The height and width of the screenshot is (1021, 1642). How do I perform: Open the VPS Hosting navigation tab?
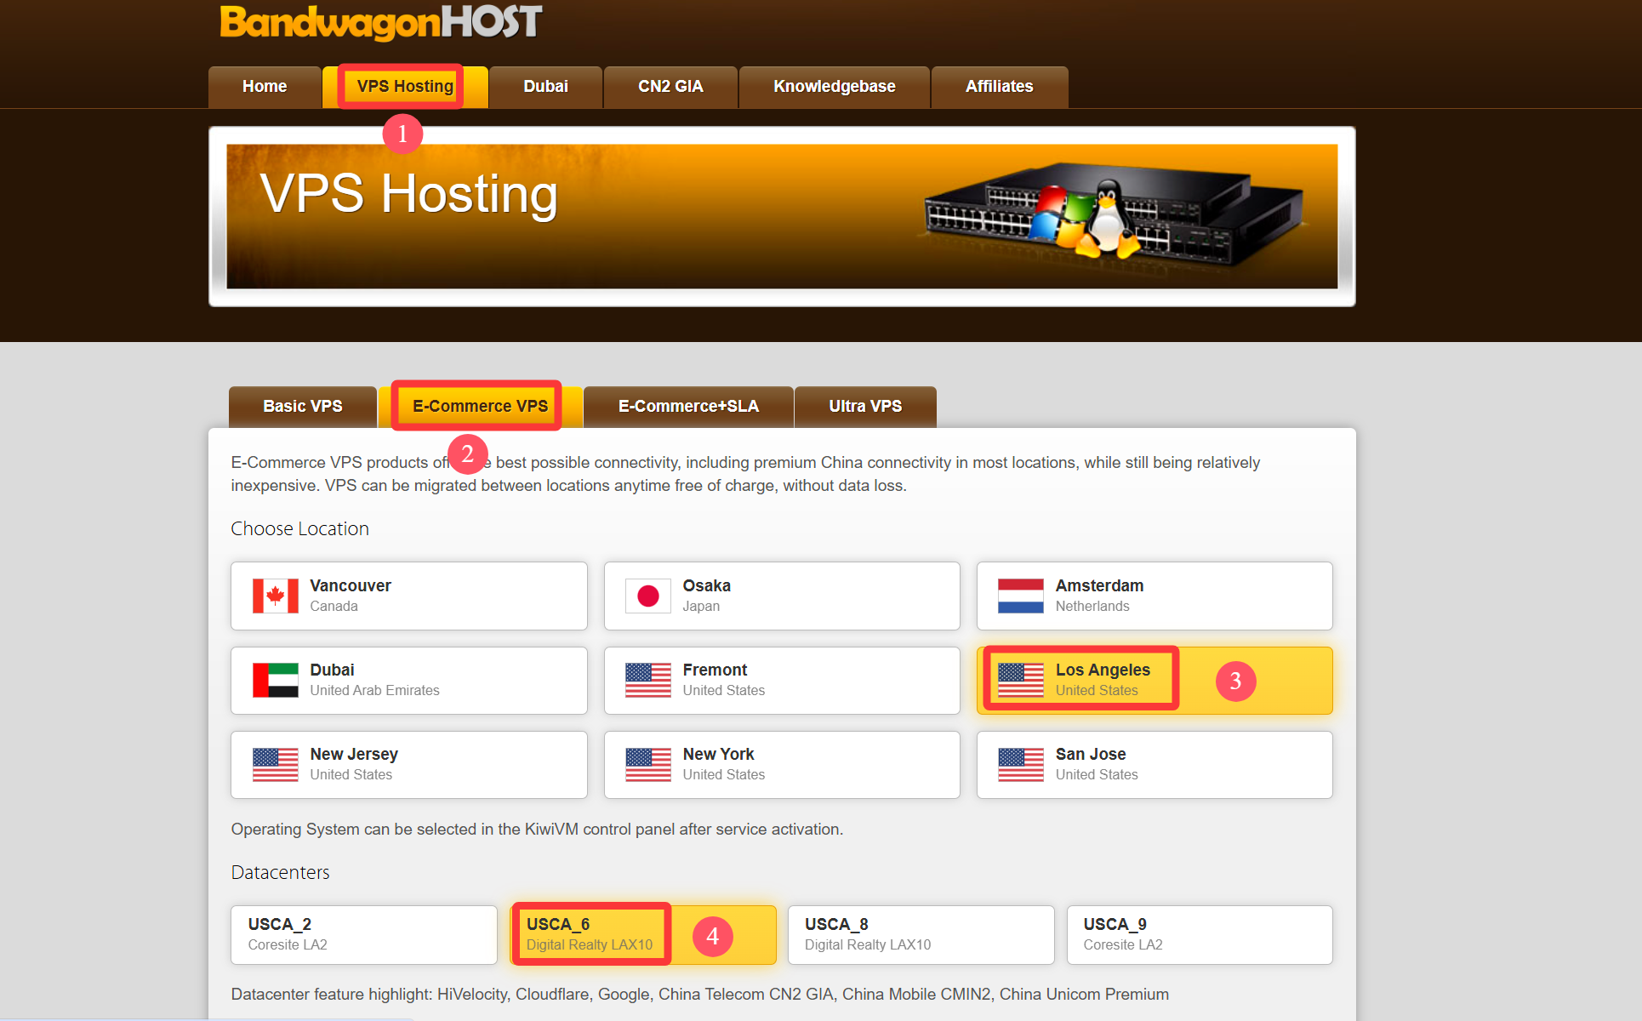(404, 87)
